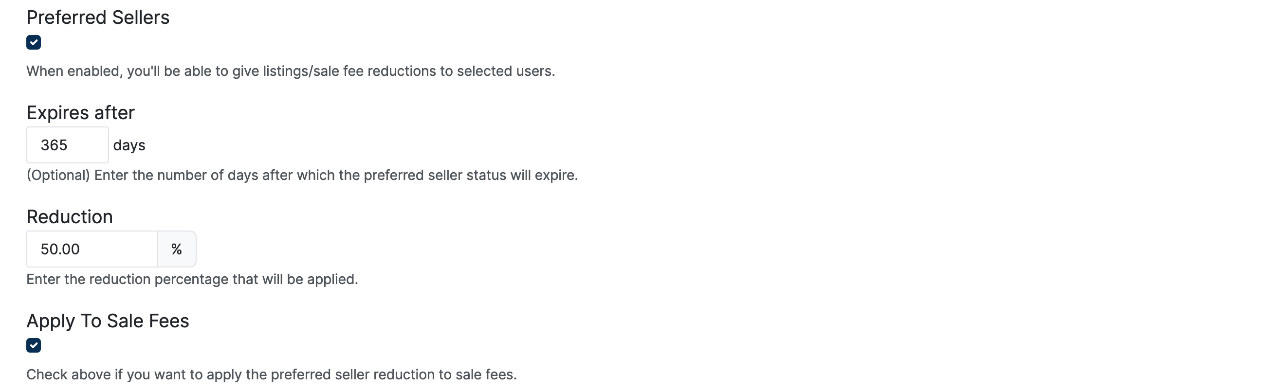Screen dimensions: 1285x392
Task: Click the percent sign addon beside Reduction
Action: pyautogui.click(x=177, y=249)
